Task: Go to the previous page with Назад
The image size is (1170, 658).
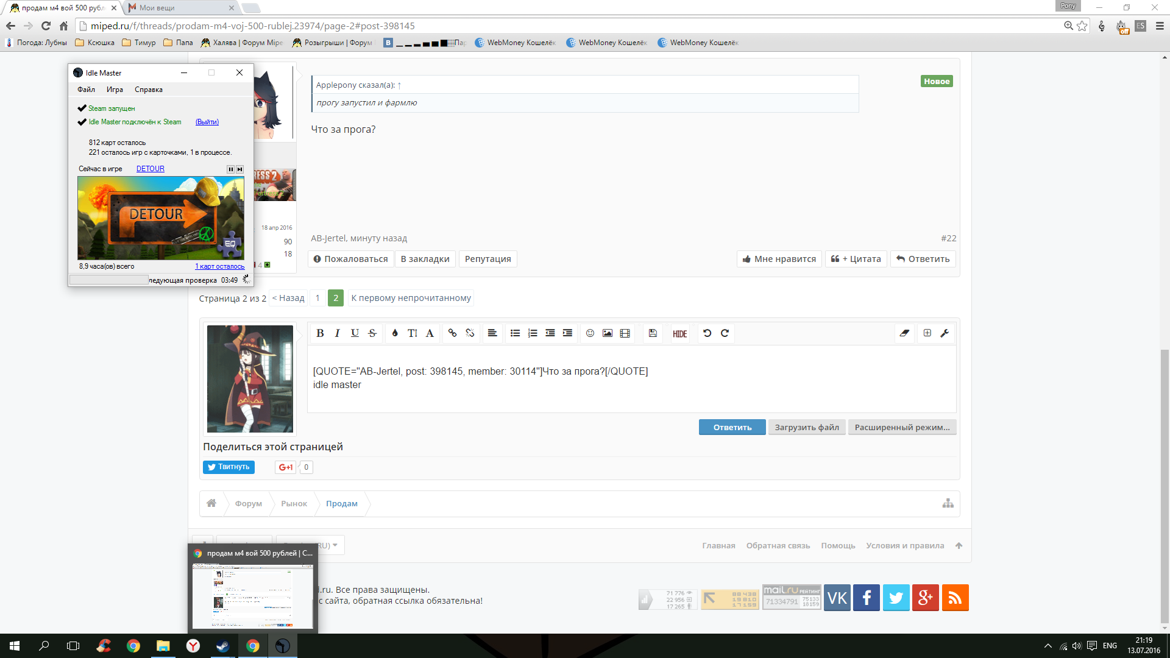Action: (x=288, y=298)
